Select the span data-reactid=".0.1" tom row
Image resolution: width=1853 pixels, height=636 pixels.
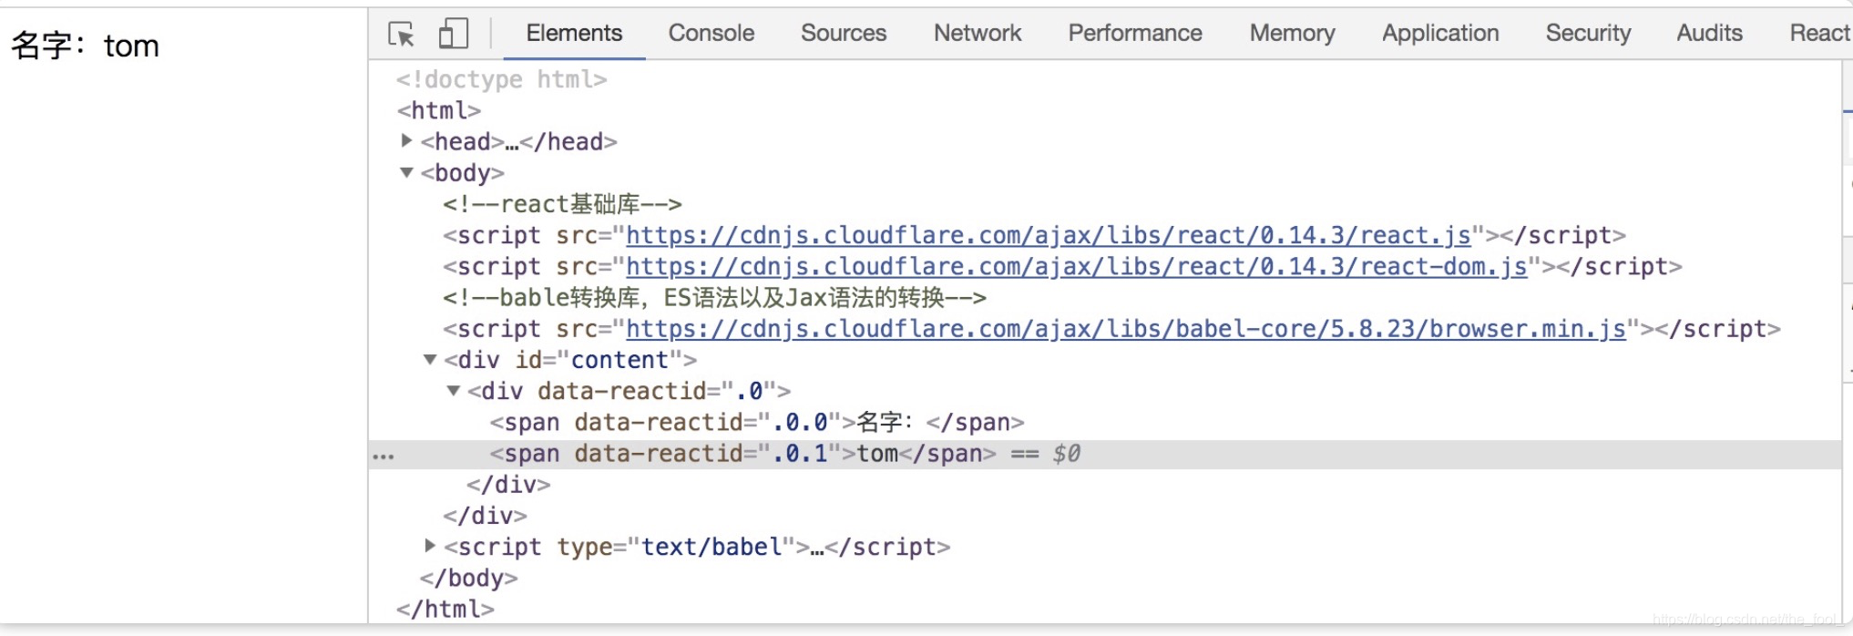click(1105, 454)
